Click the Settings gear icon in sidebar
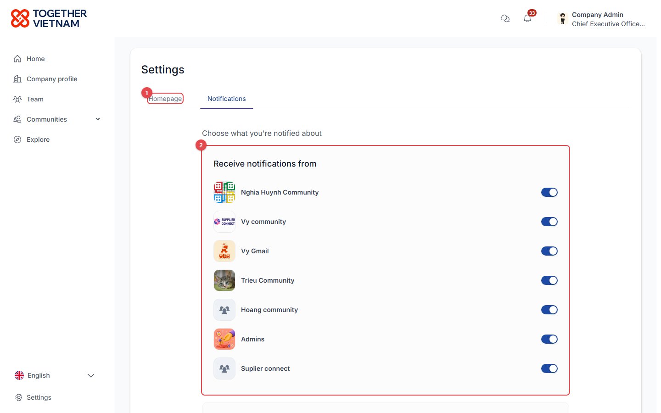The width and height of the screenshot is (661, 413). [19, 397]
